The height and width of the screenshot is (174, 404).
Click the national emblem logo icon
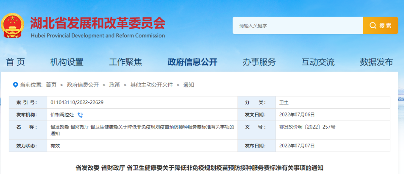click(12, 26)
